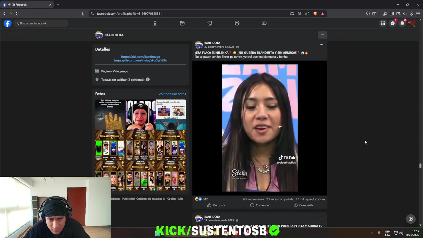Open a new browser tab
The height and width of the screenshot is (238, 423).
pyautogui.click(x=58, y=5)
